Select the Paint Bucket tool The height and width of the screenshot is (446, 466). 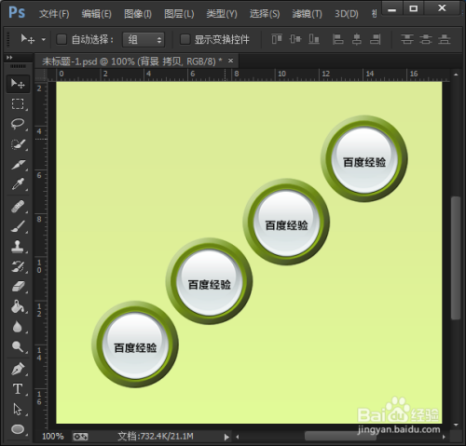pyautogui.click(x=18, y=306)
